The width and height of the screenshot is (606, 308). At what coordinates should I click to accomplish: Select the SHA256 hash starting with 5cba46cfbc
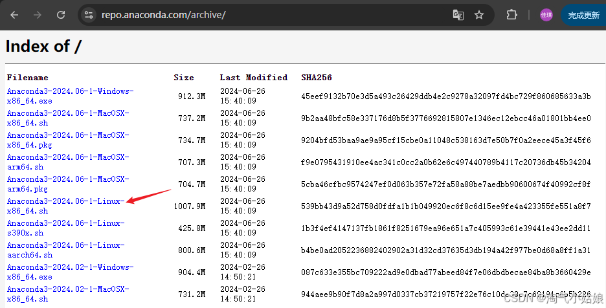tap(446, 184)
